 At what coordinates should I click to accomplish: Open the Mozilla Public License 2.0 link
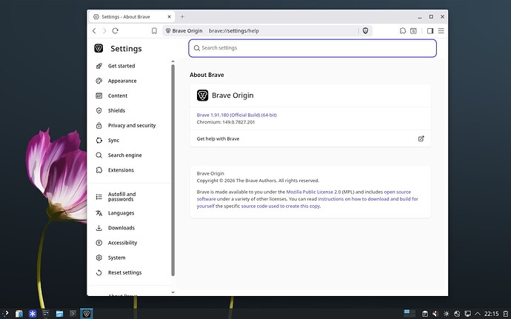pyautogui.click(x=313, y=192)
